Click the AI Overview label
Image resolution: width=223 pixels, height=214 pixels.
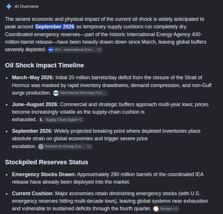[26, 6]
